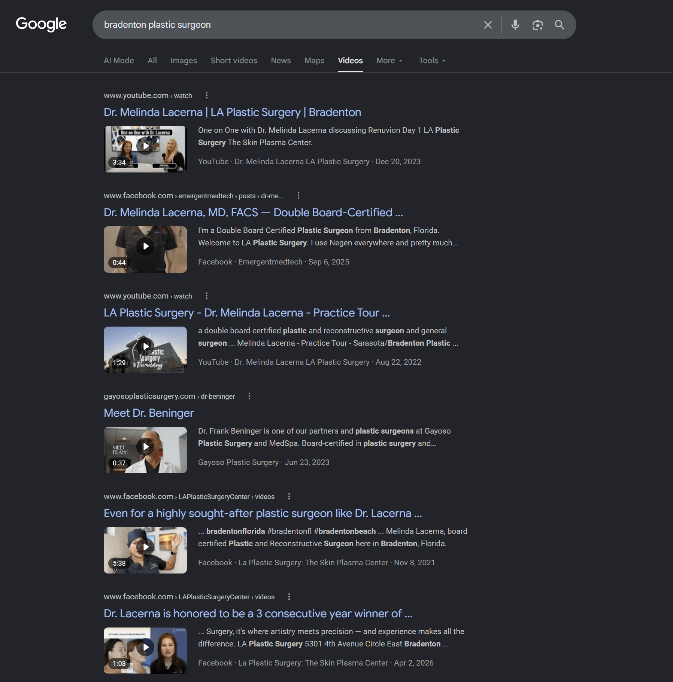
Task: Open 'Dr. Lacerna is honored to be a 3 consecutive' link
Action: 258,614
